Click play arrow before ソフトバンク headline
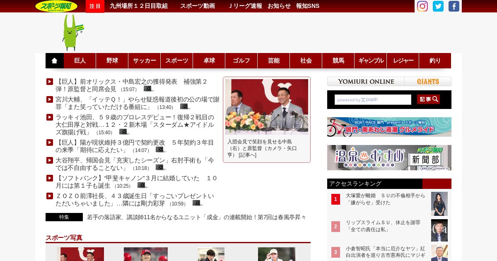 pyautogui.click(x=50, y=178)
